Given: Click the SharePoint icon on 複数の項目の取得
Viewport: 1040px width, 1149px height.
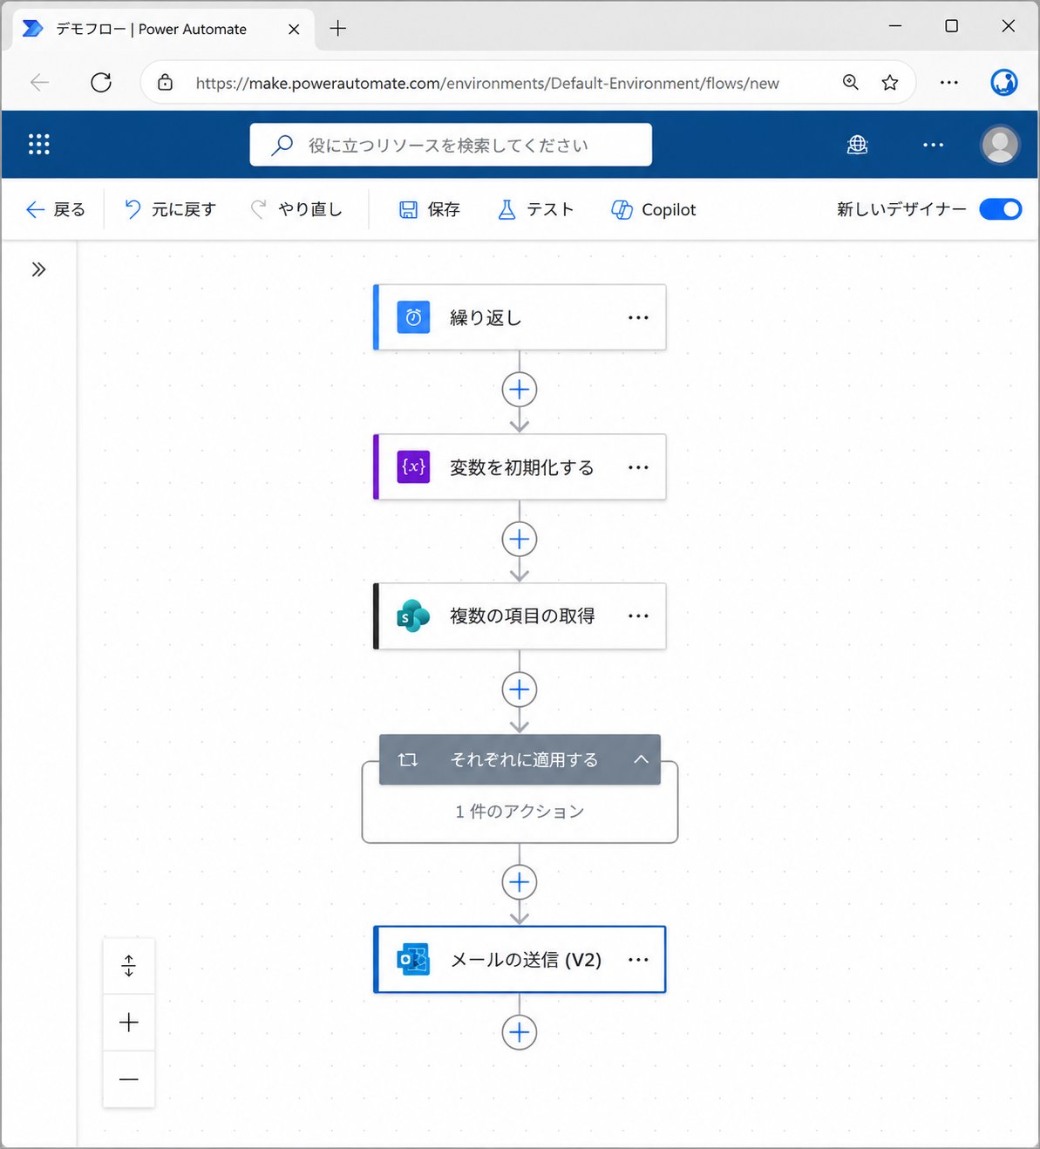Looking at the screenshot, I should tap(414, 616).
